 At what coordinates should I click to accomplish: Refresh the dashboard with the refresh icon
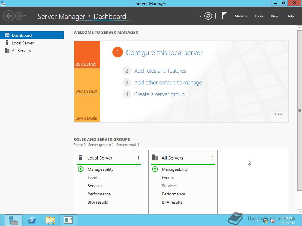coord(208,16)
